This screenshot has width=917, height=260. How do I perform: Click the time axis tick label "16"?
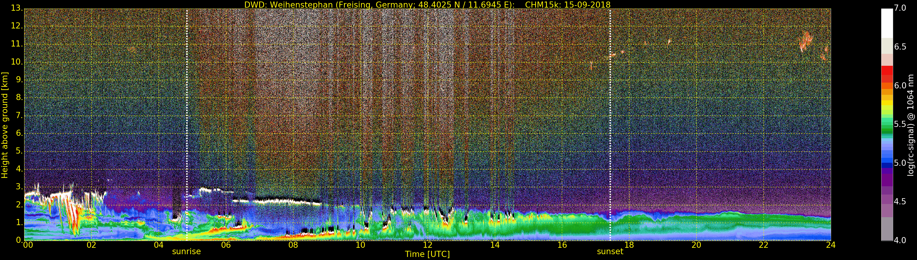[562, 245]
